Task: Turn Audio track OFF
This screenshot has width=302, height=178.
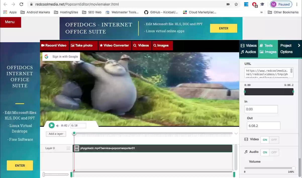Action: coord(274,152)
